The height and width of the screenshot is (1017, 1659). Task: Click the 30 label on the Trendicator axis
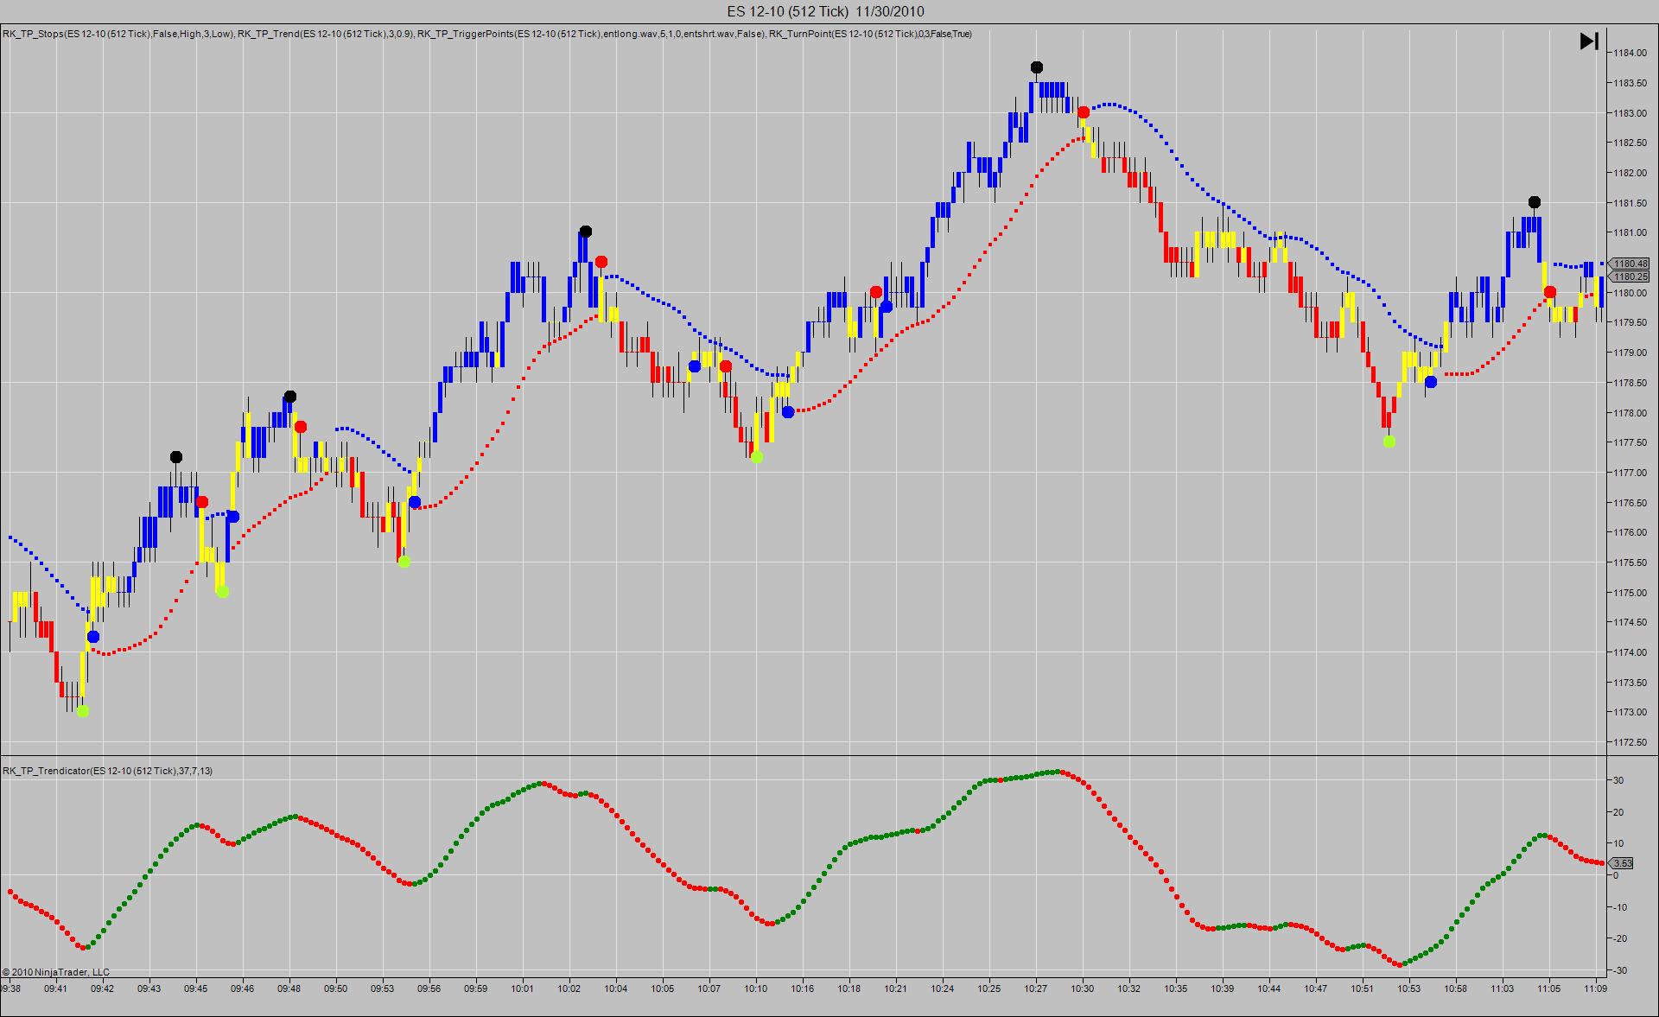pos(1619,781)
